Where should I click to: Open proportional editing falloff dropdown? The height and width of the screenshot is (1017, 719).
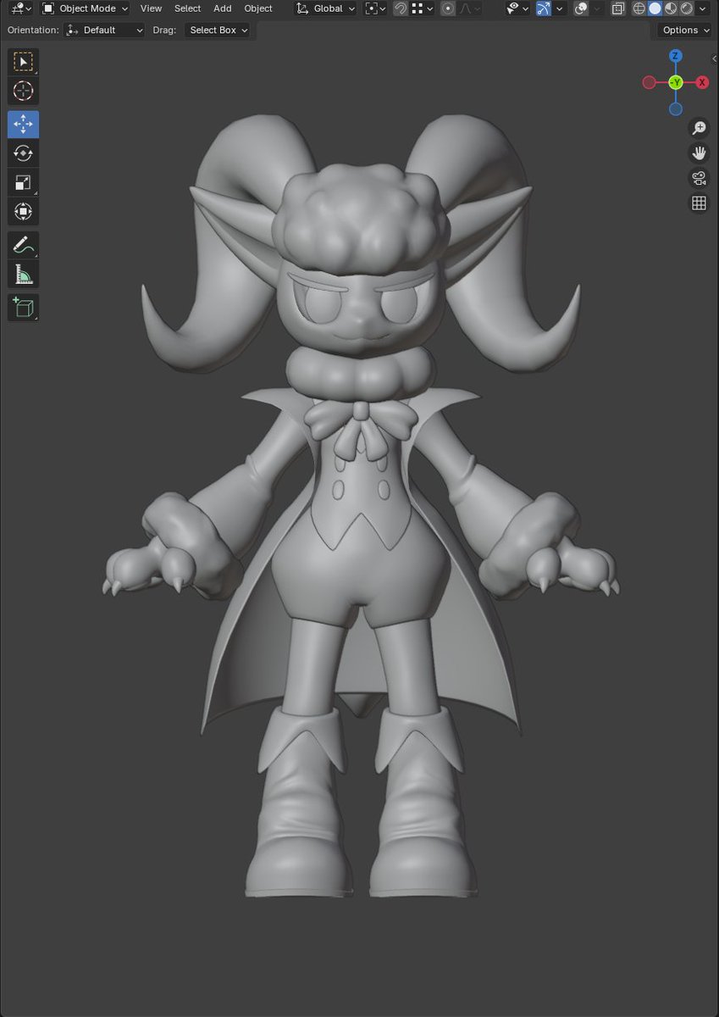coord(469,8)
